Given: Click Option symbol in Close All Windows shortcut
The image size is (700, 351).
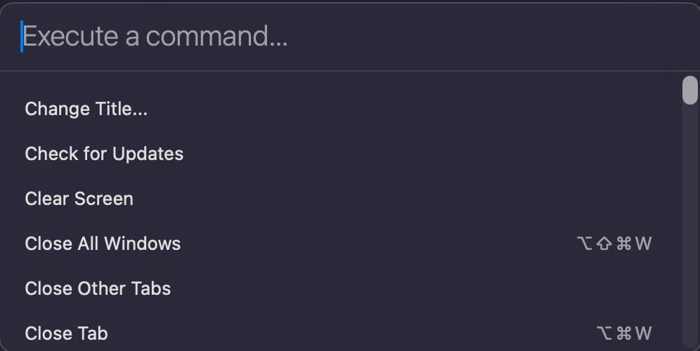Looking at the screenshot, I should [584, 244].
